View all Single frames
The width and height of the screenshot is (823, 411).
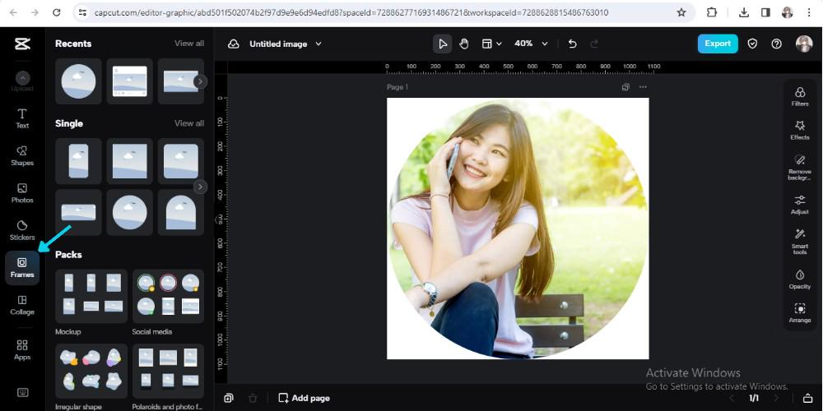(188, 123)
